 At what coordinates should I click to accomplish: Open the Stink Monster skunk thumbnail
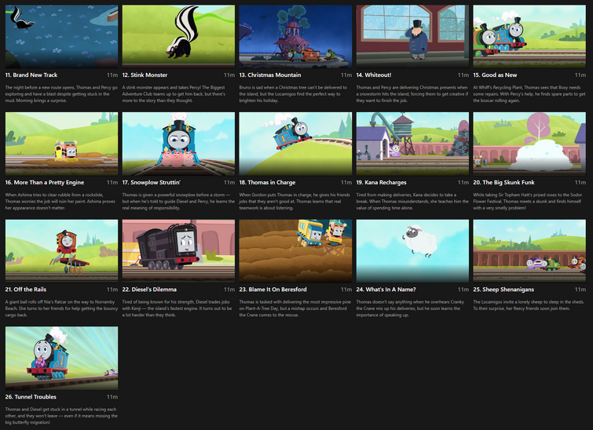click(x=178, y=36)
